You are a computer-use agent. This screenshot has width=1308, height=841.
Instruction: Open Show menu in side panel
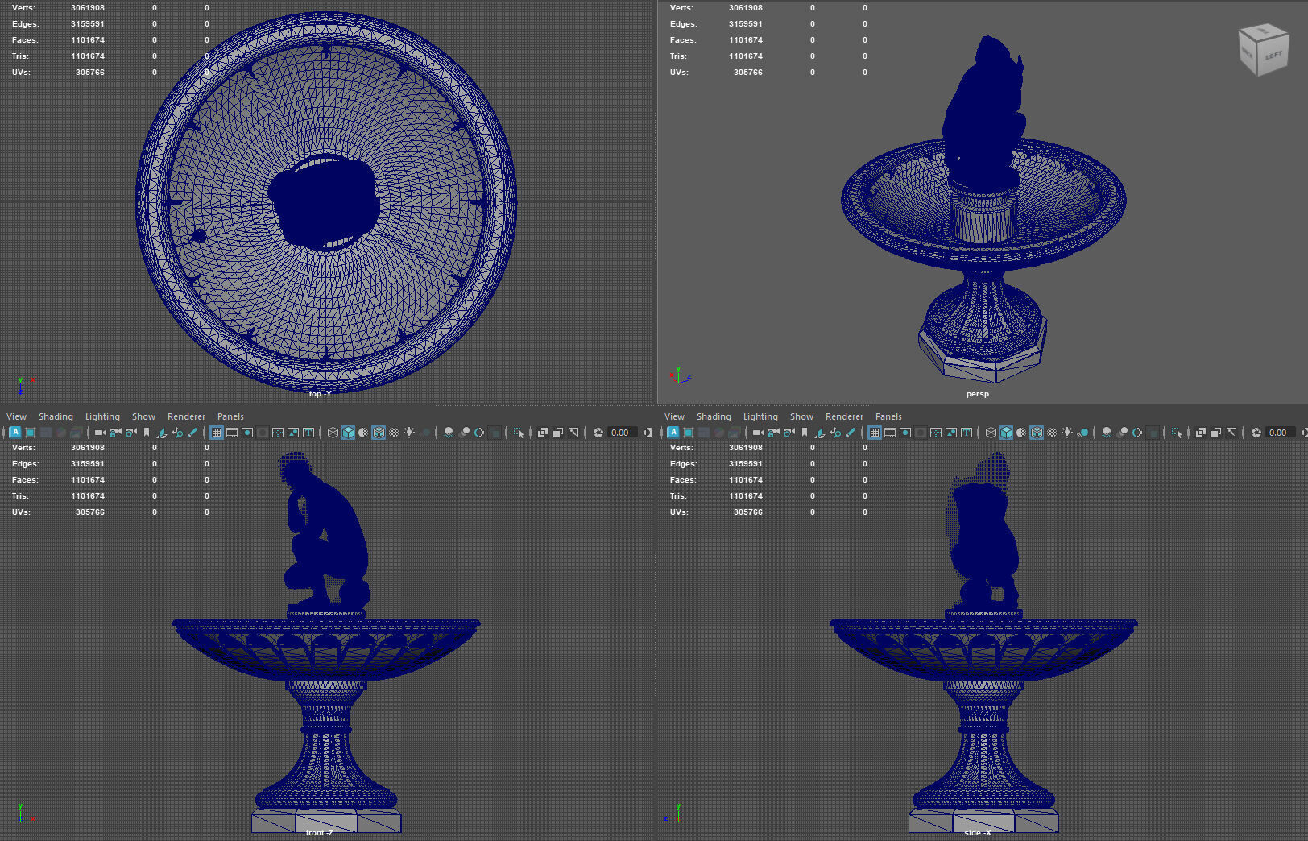click(x=801, y=416)
